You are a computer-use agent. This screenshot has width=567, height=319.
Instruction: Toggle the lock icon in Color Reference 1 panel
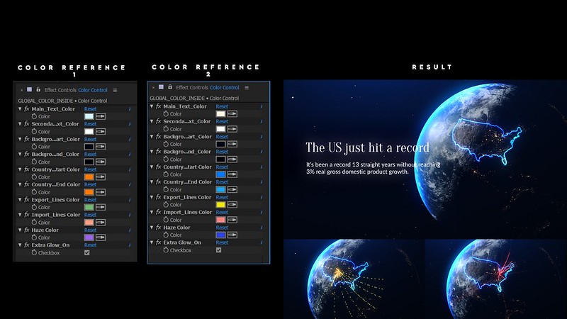[38, 89]
